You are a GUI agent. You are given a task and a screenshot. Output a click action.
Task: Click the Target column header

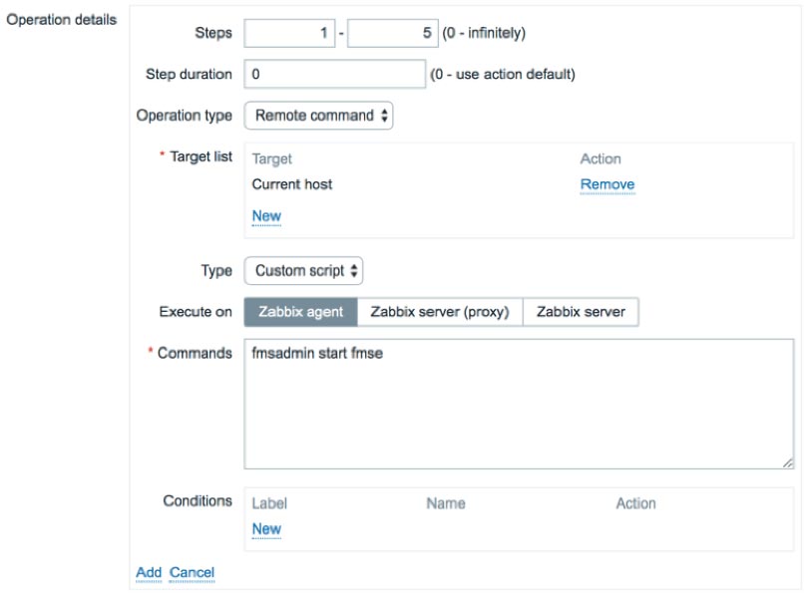271,158
